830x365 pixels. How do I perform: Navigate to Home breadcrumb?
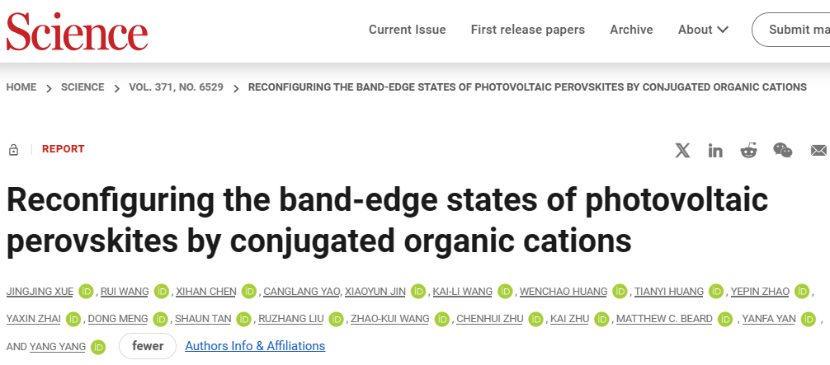pos(21,87)
